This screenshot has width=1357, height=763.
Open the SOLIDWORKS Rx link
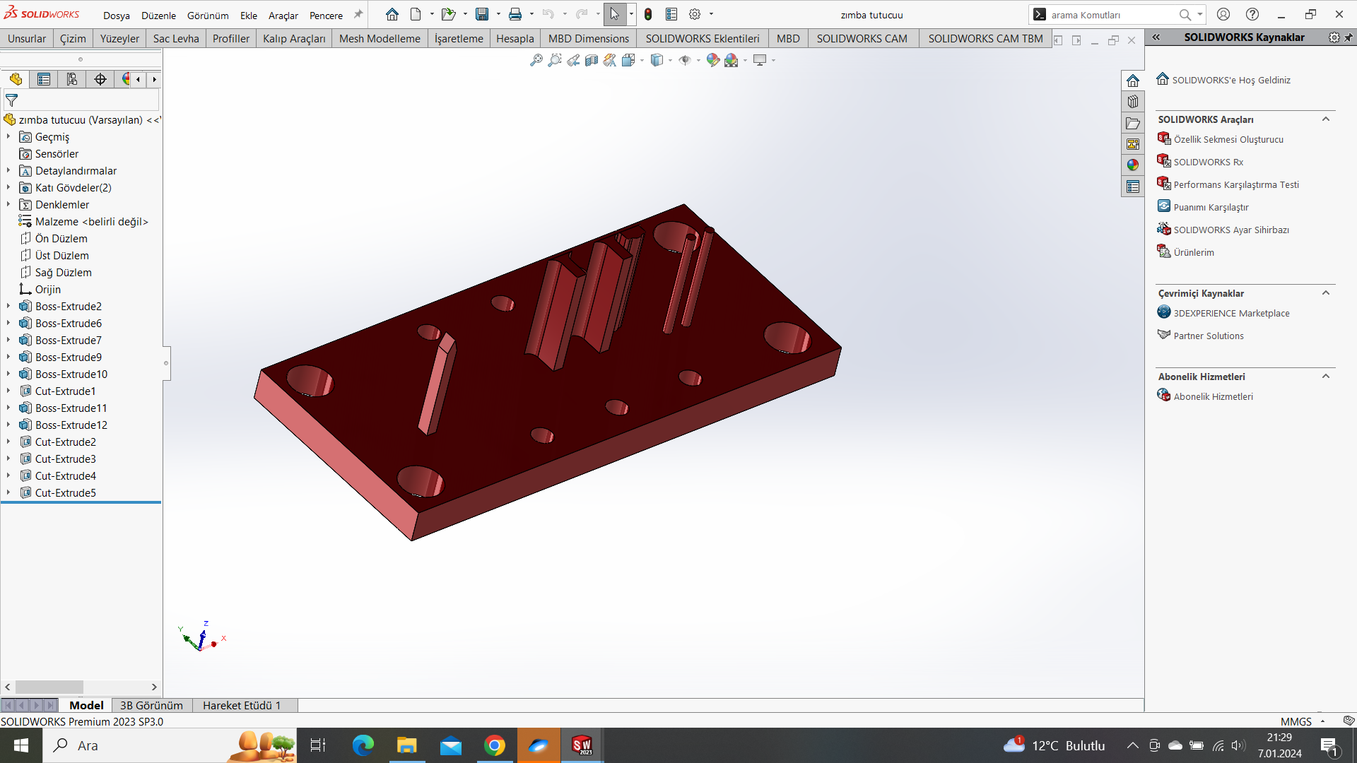(x=1208, y=162)
